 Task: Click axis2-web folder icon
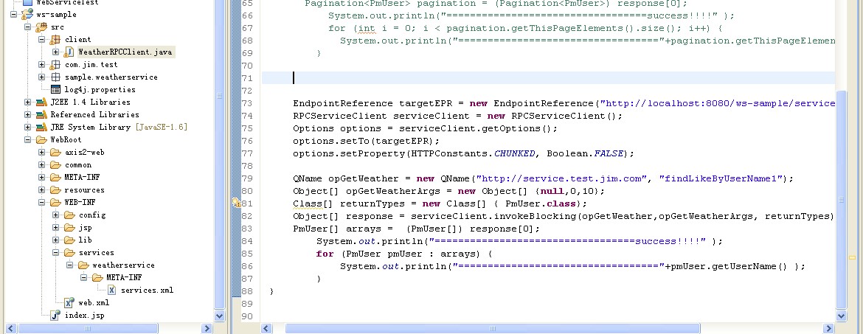click(x=55, y=153)
